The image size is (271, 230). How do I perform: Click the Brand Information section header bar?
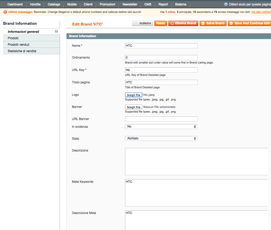pyautogui.click(x=169, y=36)
